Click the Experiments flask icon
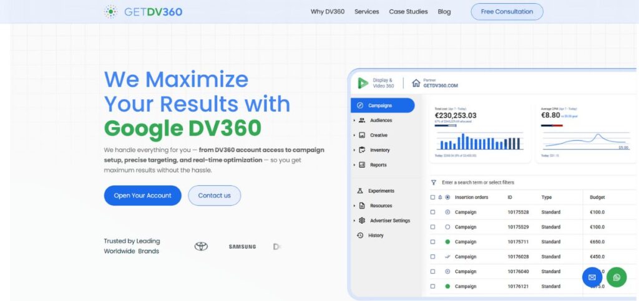Screen dimensions: 639x301 360,191
